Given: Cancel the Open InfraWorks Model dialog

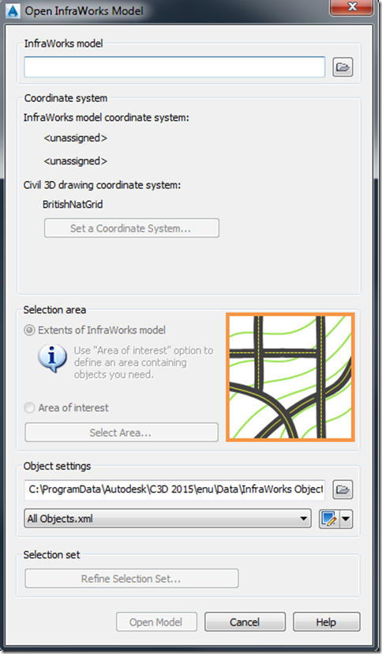Looking at the screenshot, I should coord(245,622).
